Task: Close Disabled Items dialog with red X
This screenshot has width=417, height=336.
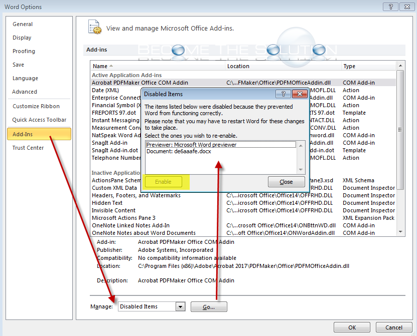Action: 300,94
